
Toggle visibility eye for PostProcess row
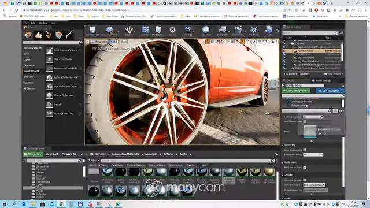click(284, 54)
